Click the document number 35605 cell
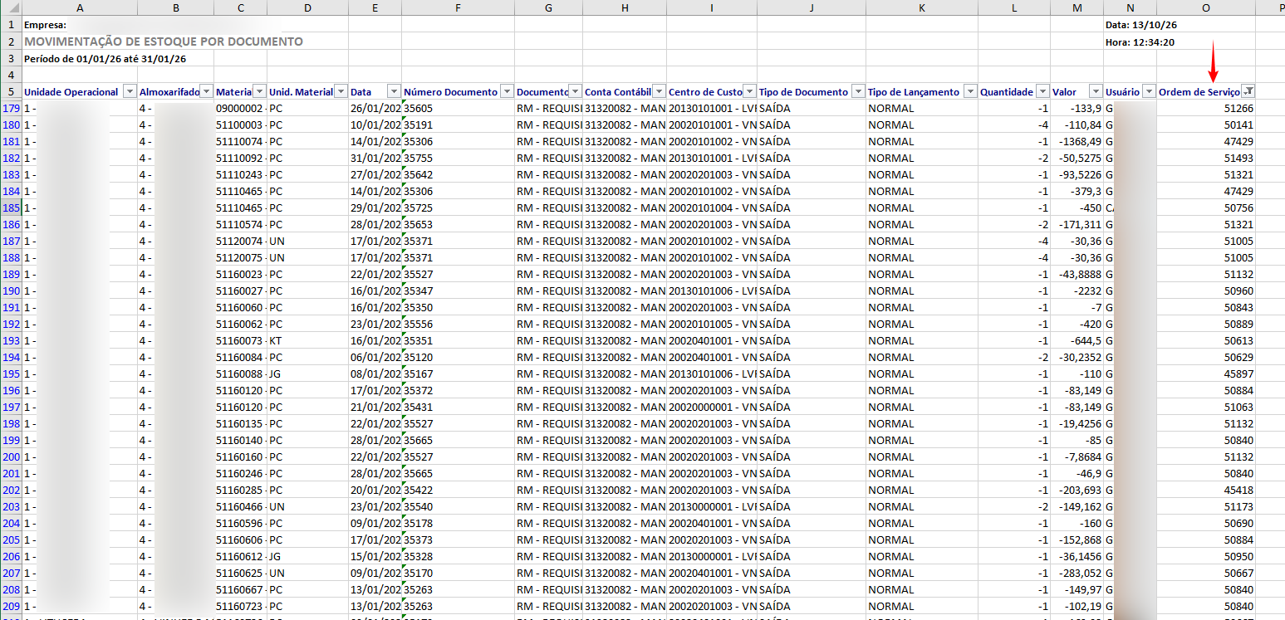This screenshot has height=620, width=1285. point(458,109)
